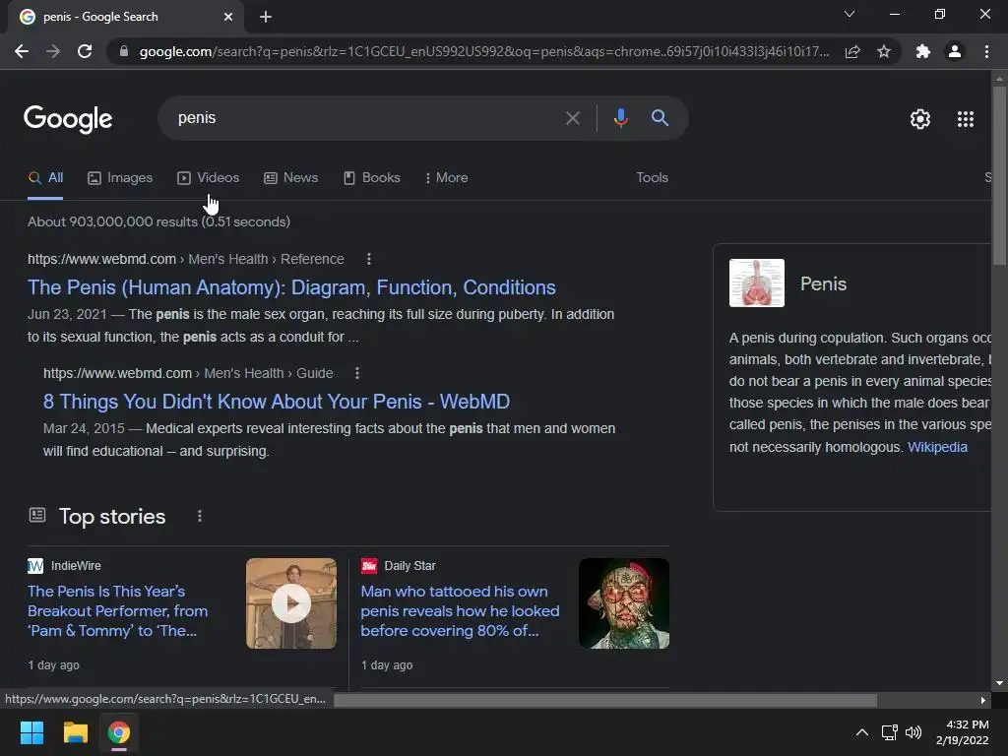This screenshot has width=1008, height=756.
Task: Click the knowledge panel anatomy thumbnail
Action: click(x=757, y=283)
